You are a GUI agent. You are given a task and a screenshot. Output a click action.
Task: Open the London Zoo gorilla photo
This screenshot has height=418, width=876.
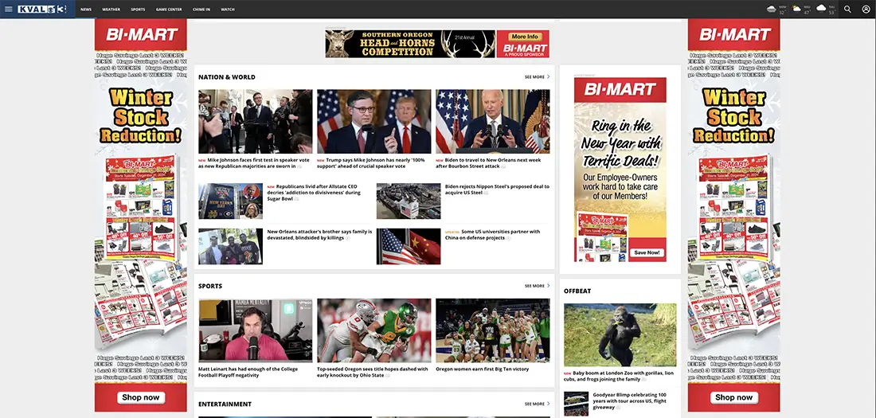pos(620,335)
